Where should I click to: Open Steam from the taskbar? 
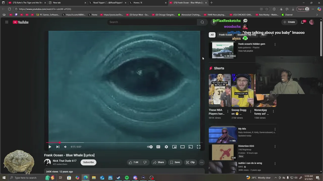click(x=118, y=178)
